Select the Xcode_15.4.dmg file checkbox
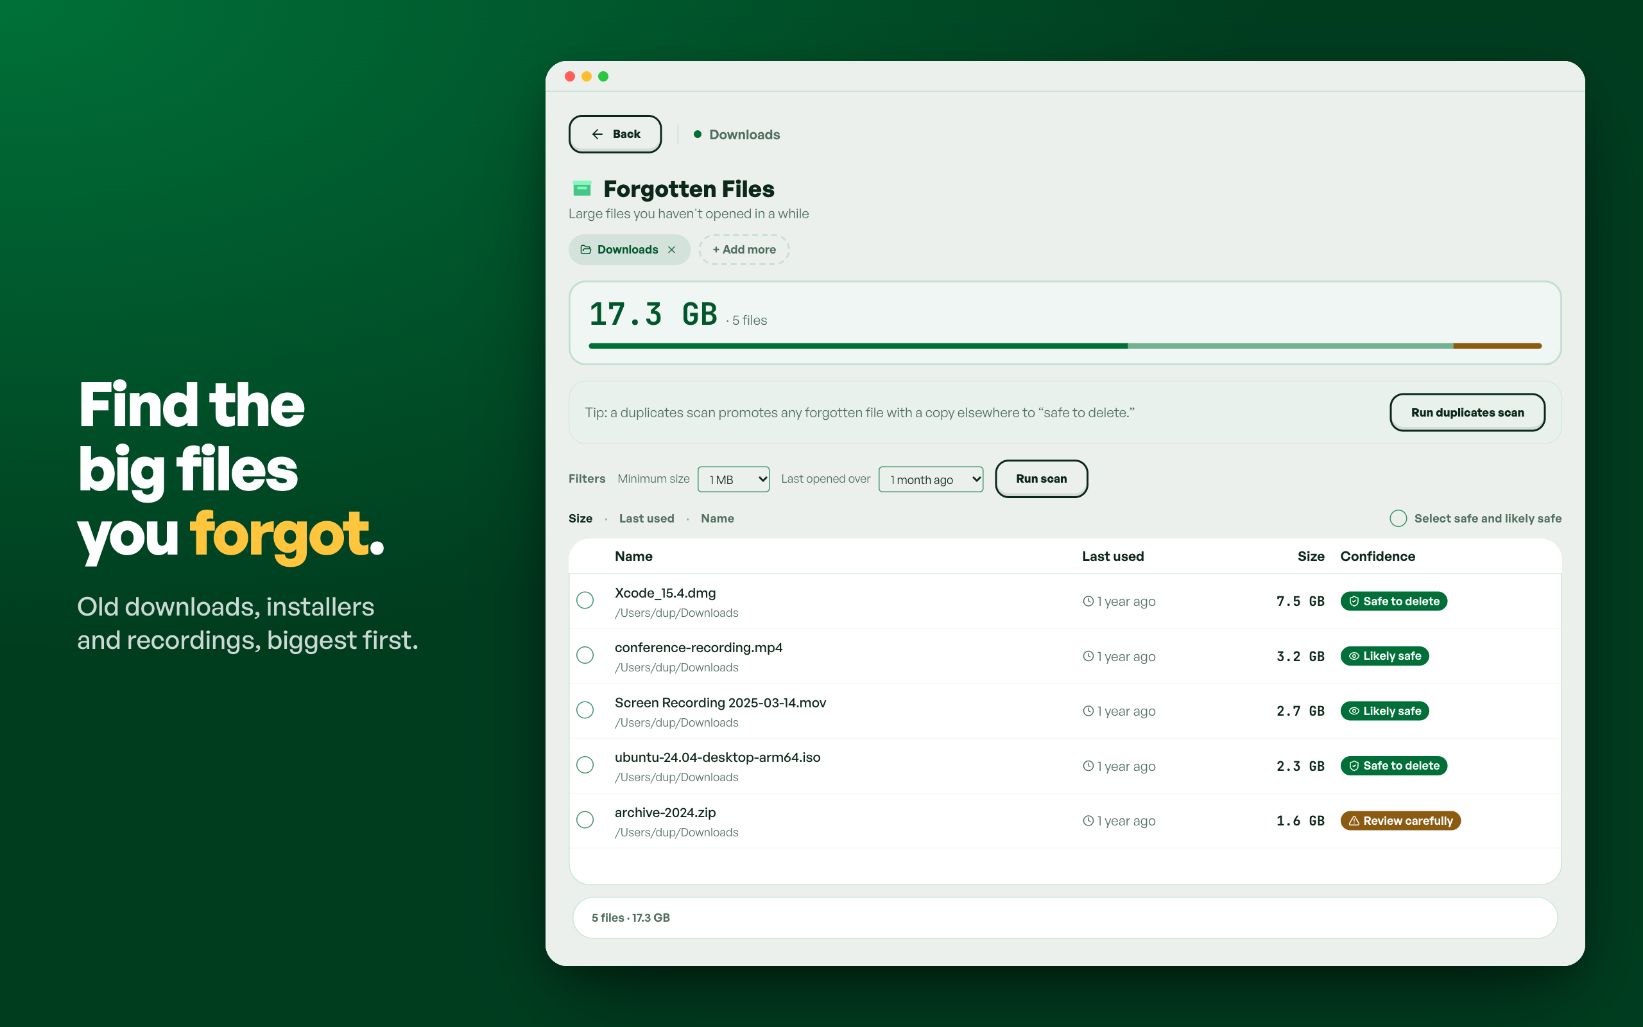Screen dimensions: 1643x1027 (585, 600)
